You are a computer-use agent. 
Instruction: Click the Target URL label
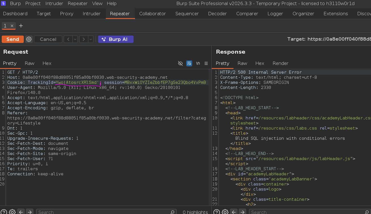[x=329, y=39]
